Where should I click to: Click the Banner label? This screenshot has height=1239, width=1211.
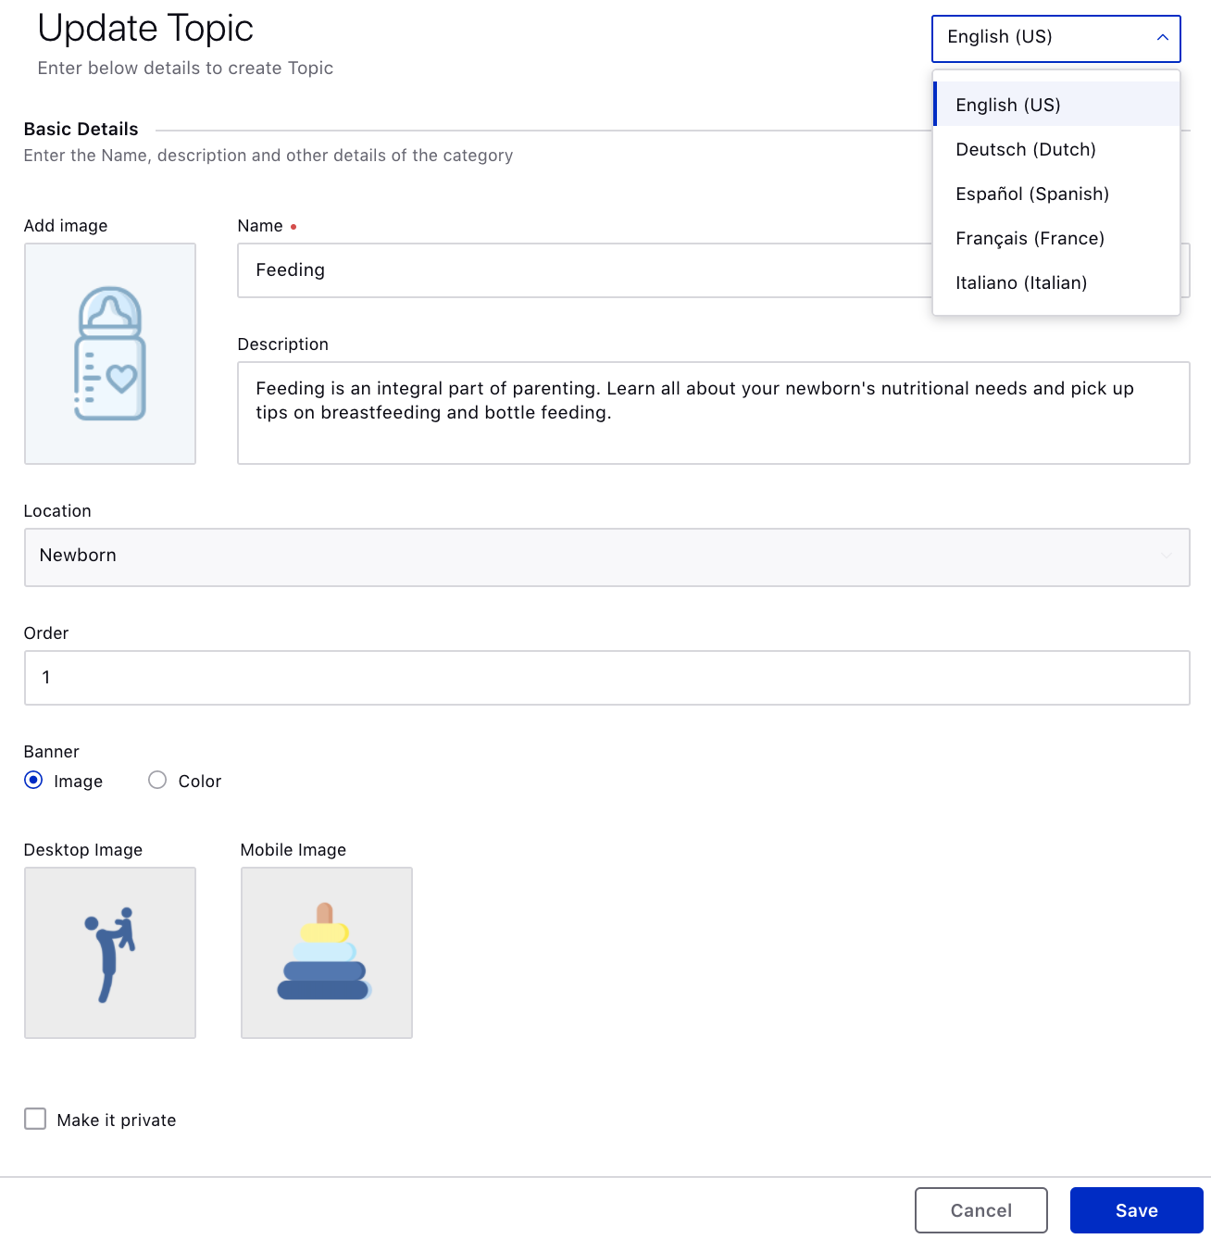52,752
